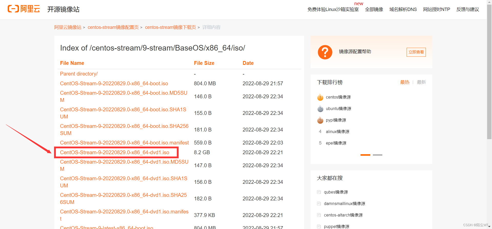Viewport: 492px width, 229px height.
Task: Open the 20220829.0 boot.iso.SHA1SUM file link
Action: 123,113
